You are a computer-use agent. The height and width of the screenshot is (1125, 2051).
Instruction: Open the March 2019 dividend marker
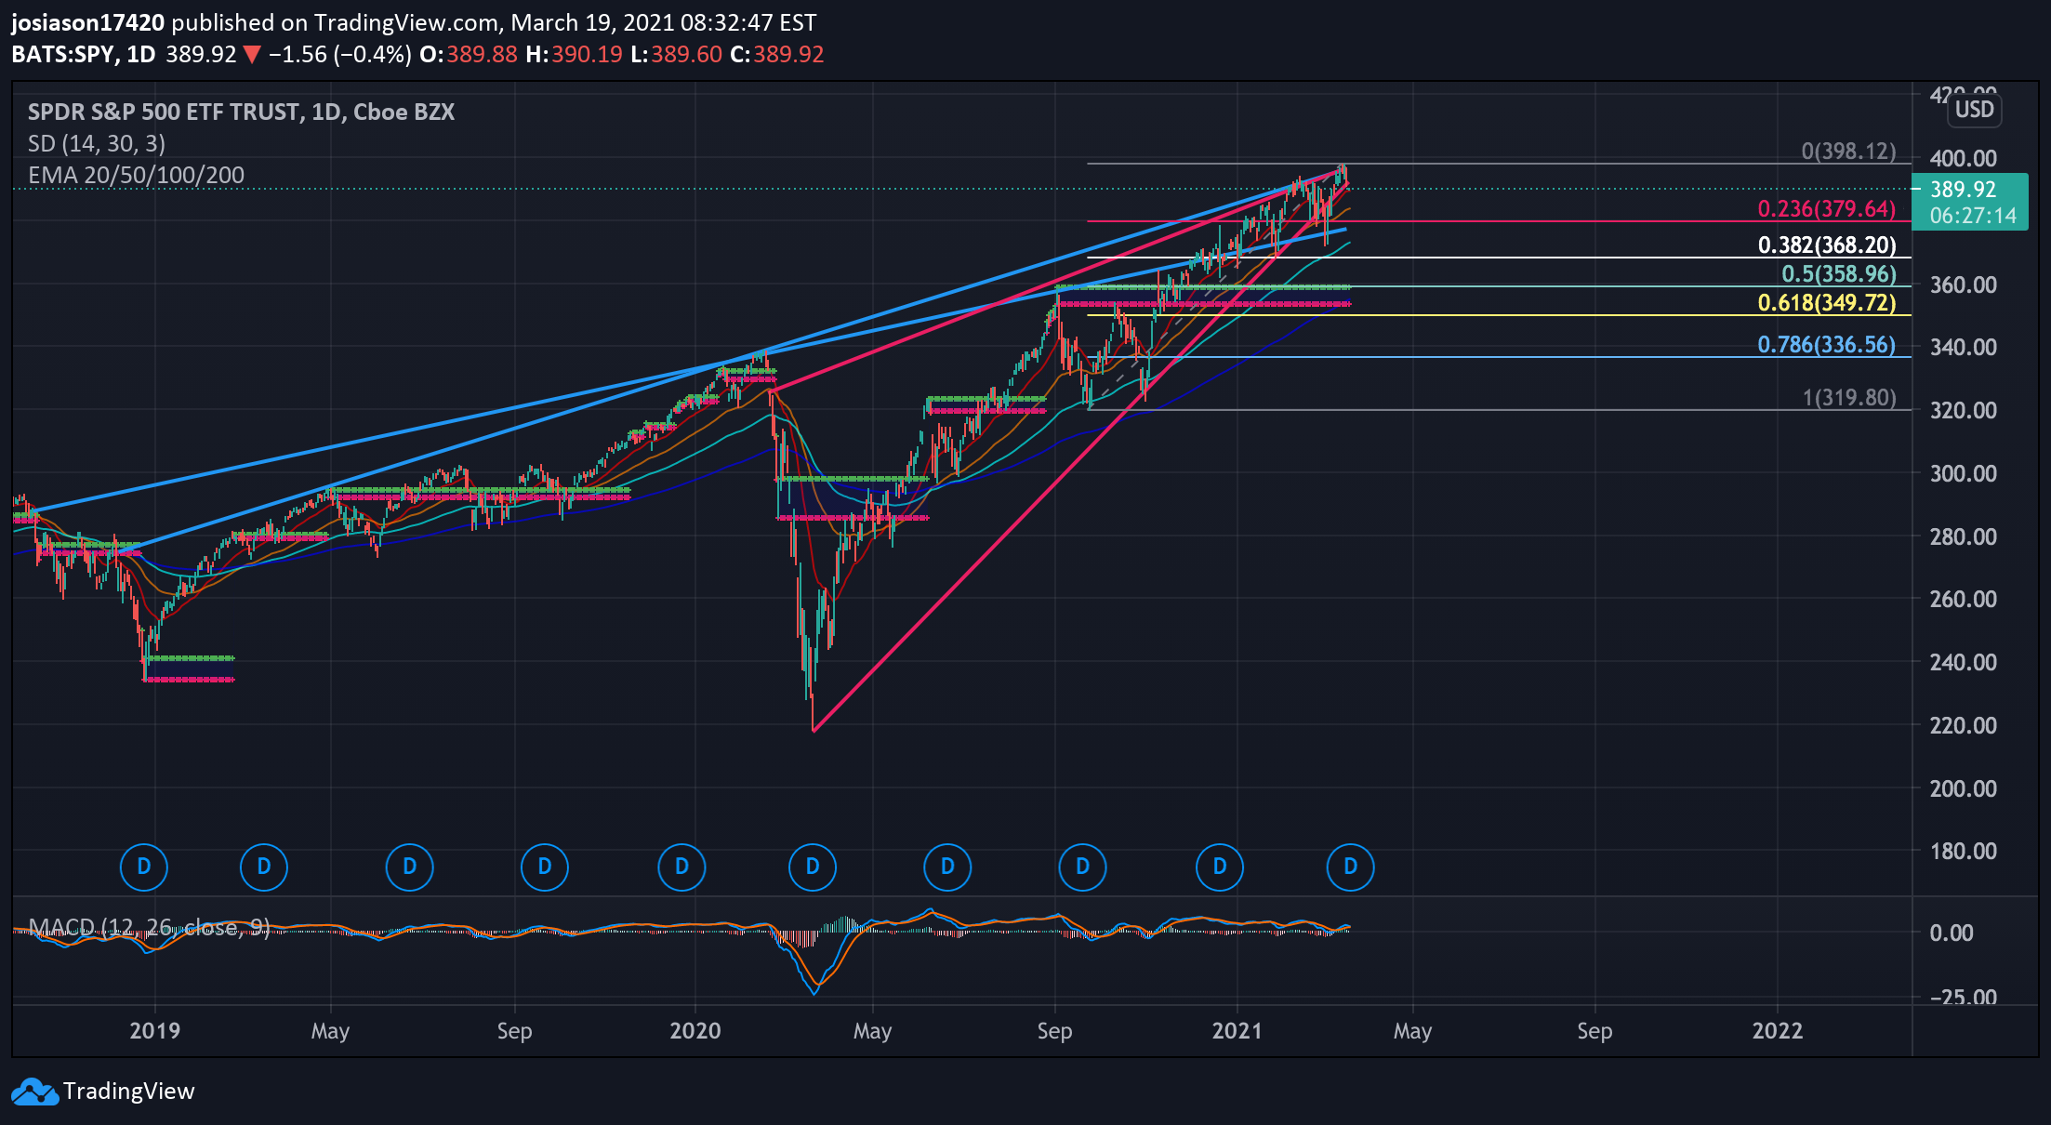pyautogui.click(x=264, y=867)
